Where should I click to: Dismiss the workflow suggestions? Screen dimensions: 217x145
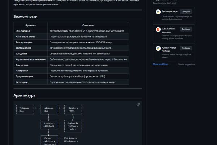186,64
